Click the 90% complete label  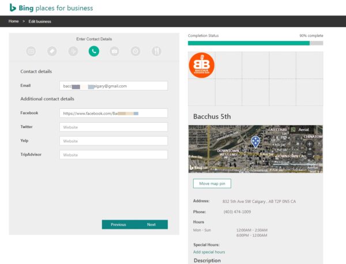tap(311, 36)
